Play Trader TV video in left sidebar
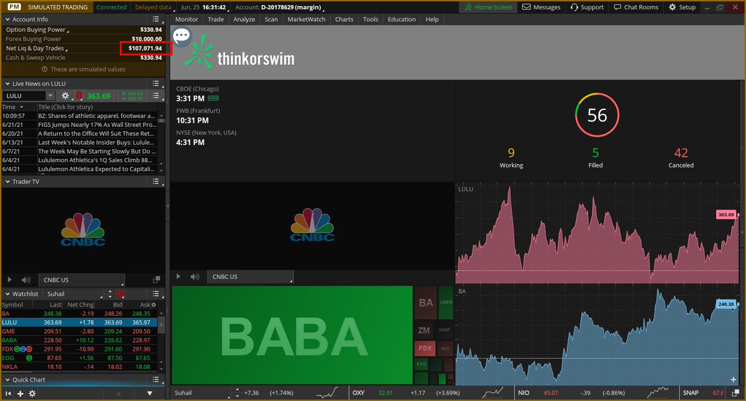 (x=9, y=280)
